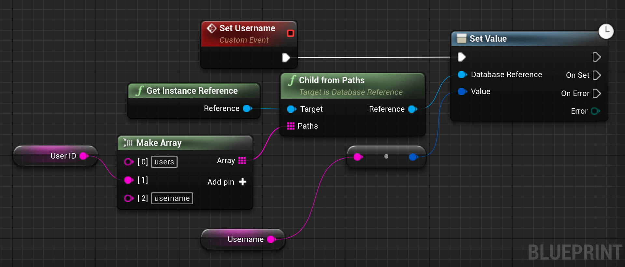Click the Error output pin on Set Value

coord(595,111)
